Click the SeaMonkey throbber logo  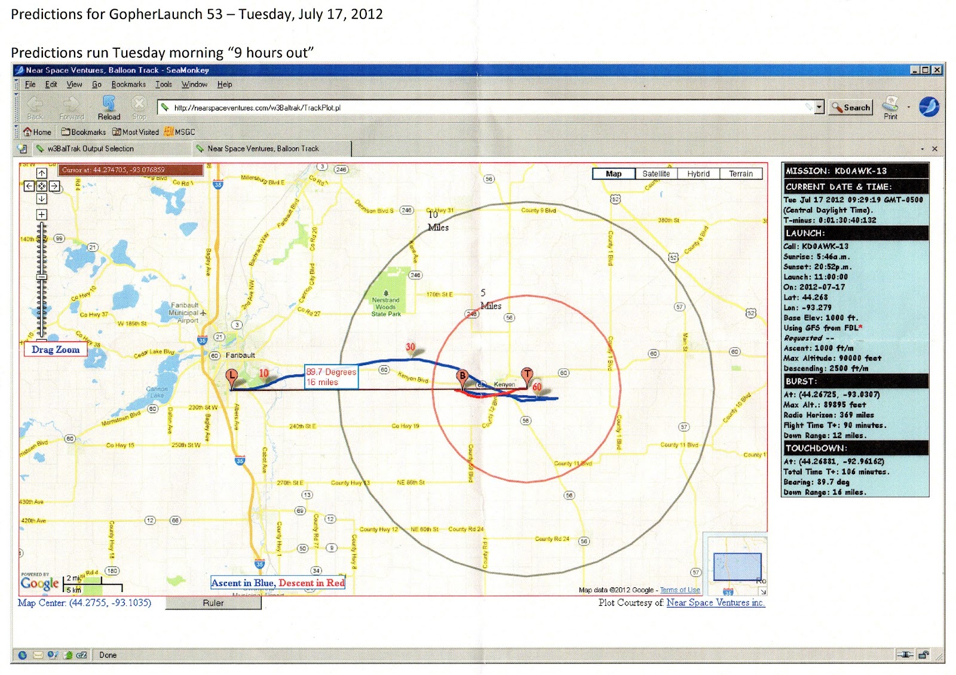point(929,107)
